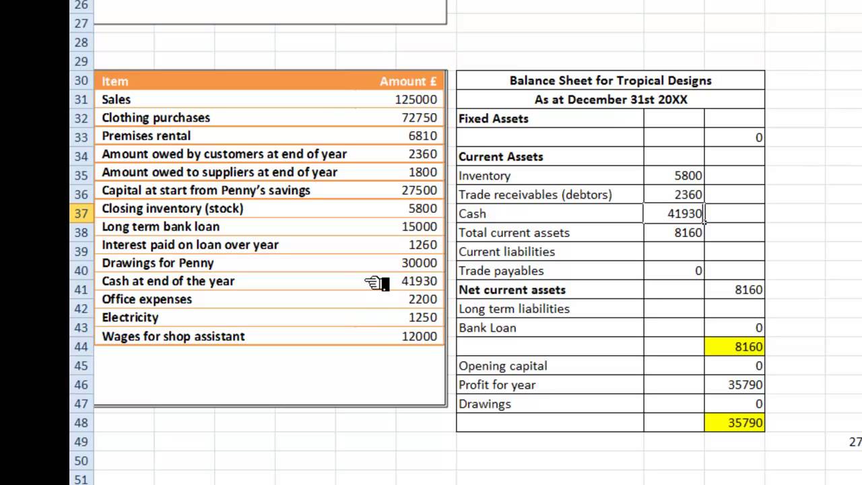Click Amount owed by customers at end of year

pyautogui.click(x=224, y=154)
